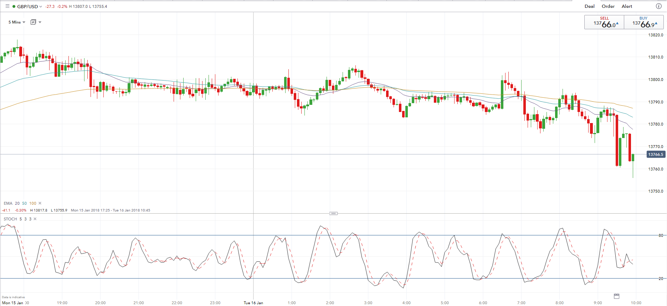667x306 pixels.
Task: Select the EMA indicator label
Action: 8,203
